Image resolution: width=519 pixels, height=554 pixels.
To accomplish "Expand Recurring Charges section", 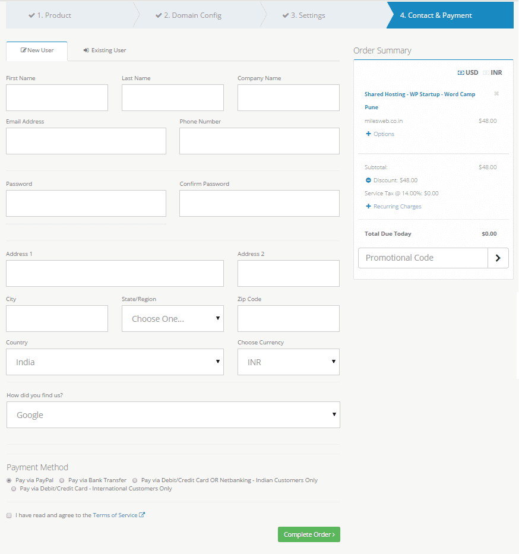I will (393, 206).
